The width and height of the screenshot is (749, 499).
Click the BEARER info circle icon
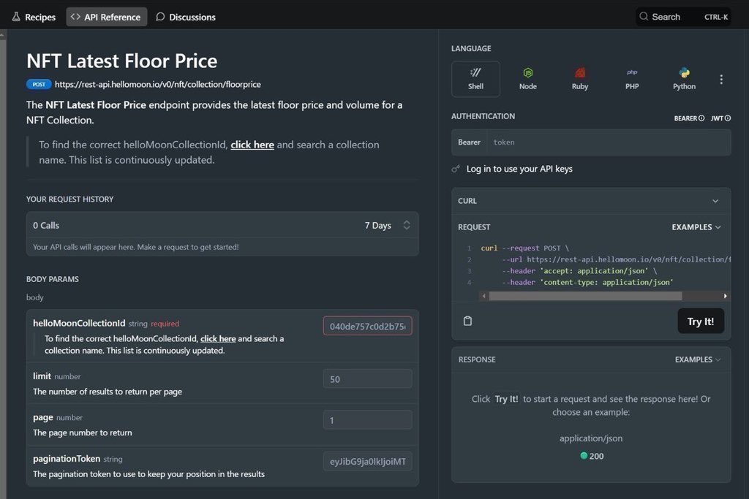pos(701,118)
